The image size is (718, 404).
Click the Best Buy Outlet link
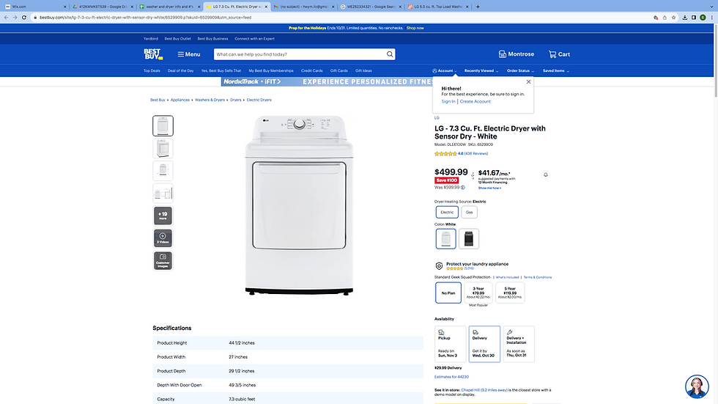(x=177, y=38)
